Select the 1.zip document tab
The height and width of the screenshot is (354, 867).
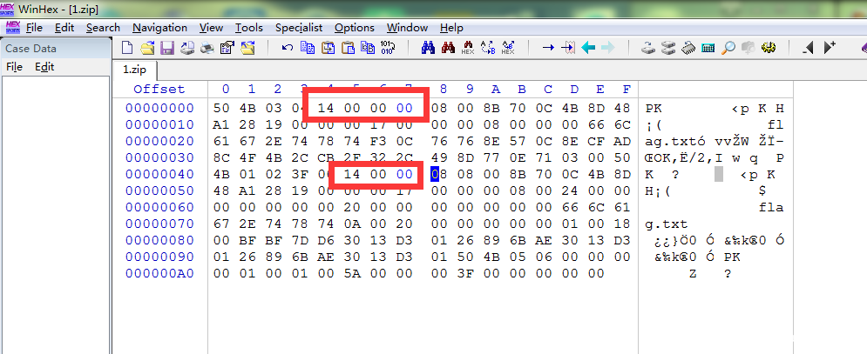(133, 69)
